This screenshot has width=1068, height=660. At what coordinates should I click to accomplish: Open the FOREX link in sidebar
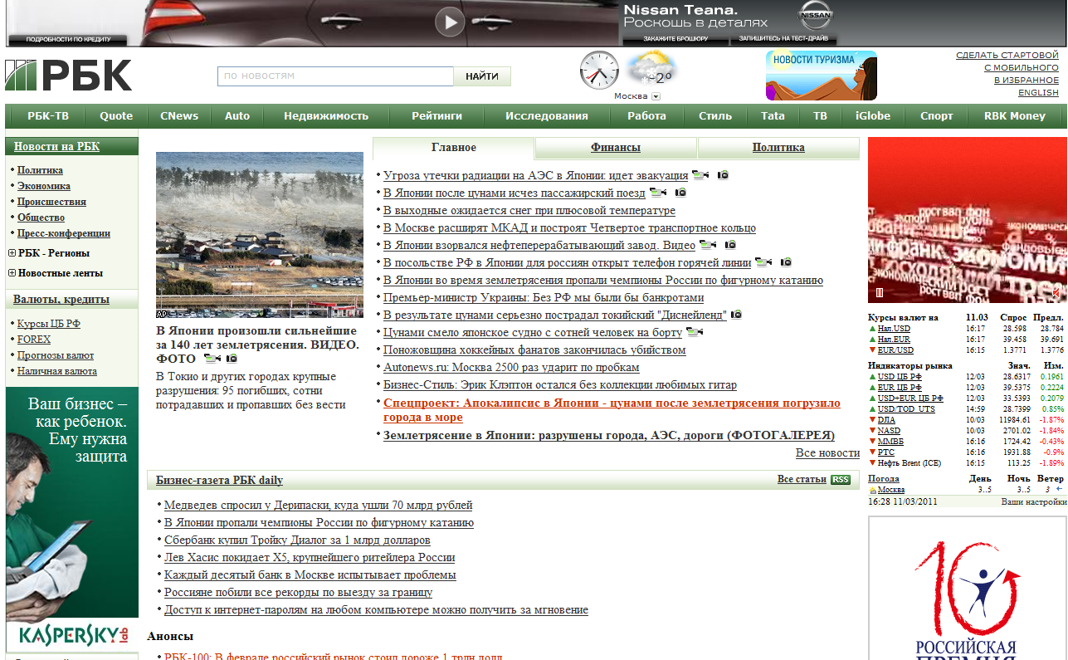[34, 340]
